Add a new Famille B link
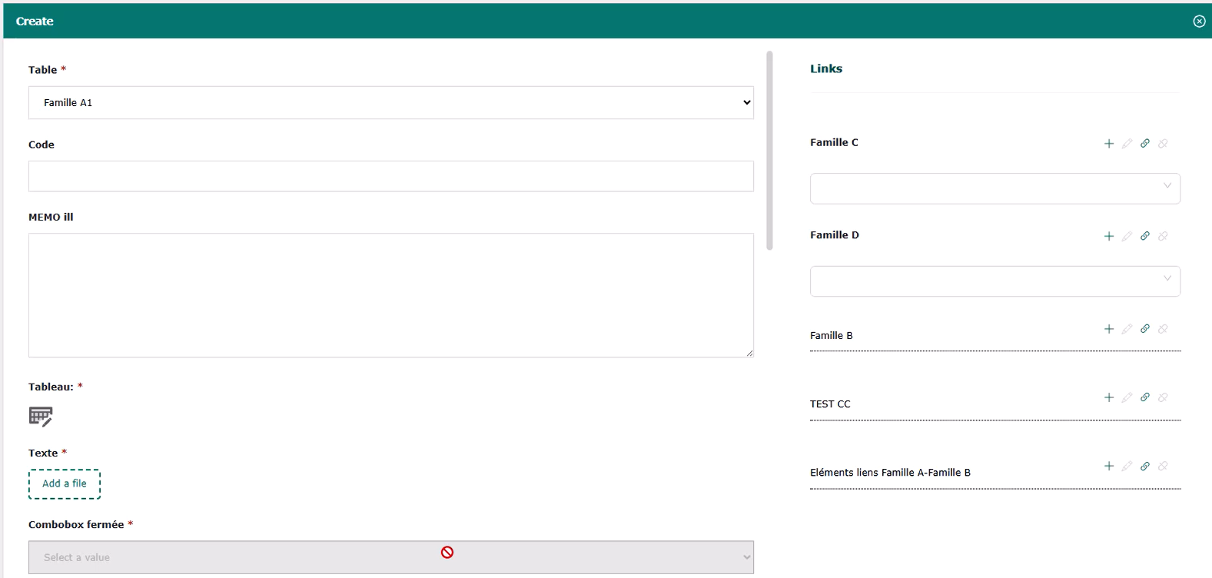 coord(1108,329)
